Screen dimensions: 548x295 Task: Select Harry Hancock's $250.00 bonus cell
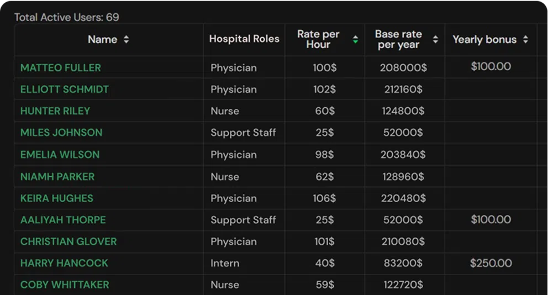491,263
